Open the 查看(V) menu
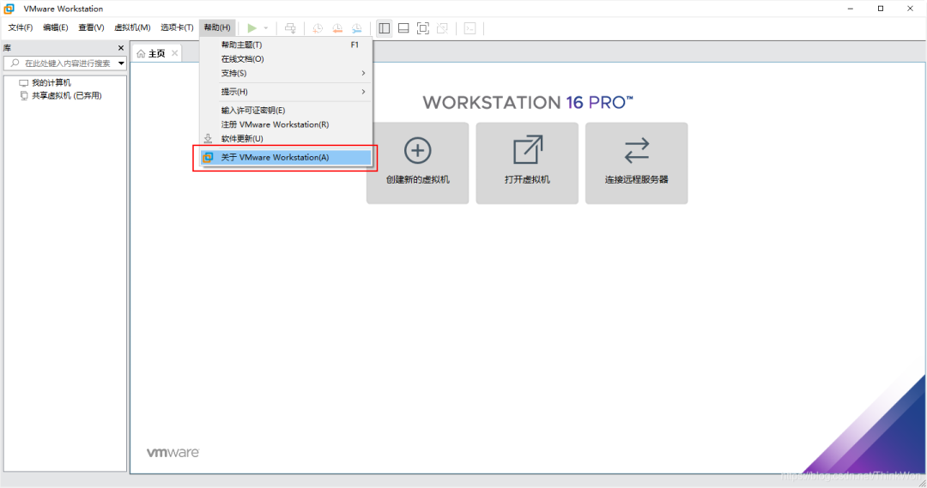This screenshot has height=488, width=927. (x=91, y=27)
